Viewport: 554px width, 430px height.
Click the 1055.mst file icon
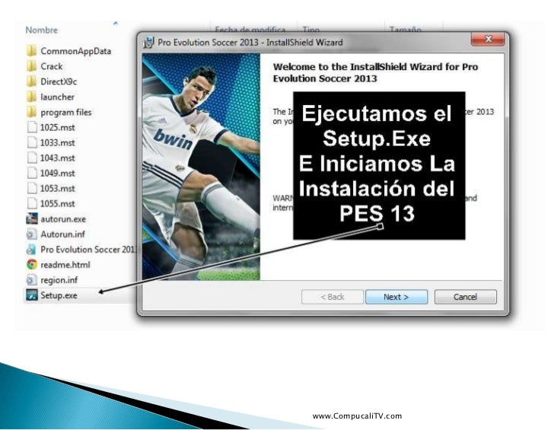coord(32,203)
